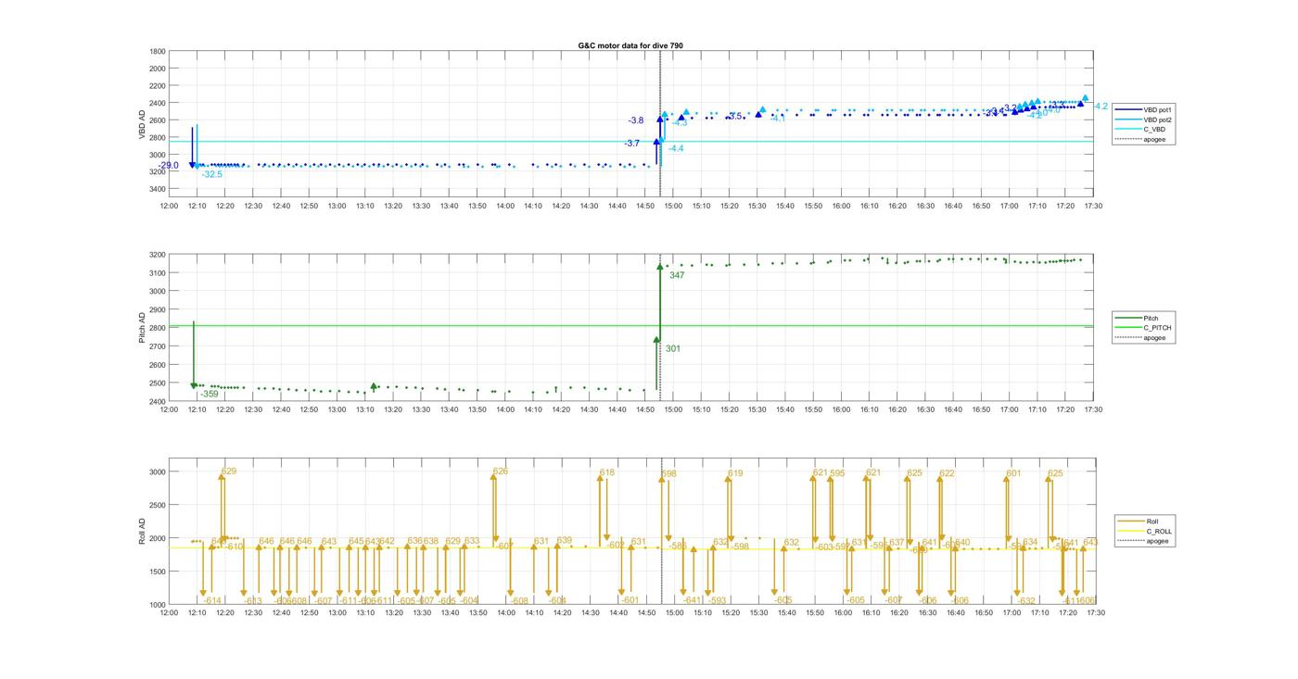Click the cyan C_VBD horizontal line

630,142
